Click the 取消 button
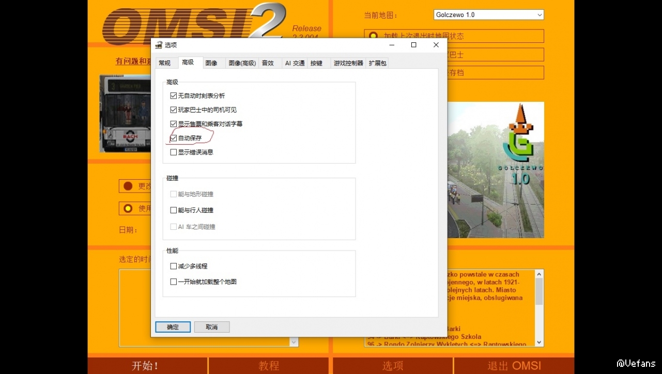The width and height of the screenshot is (662, 374). (212, 327)
